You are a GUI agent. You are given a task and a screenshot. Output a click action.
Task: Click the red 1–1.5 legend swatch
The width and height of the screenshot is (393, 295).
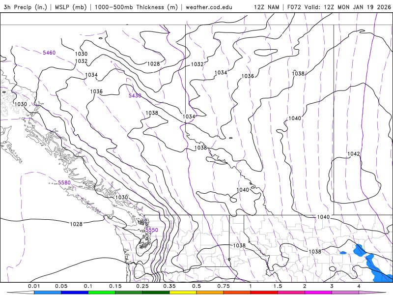tap(264, 293)
